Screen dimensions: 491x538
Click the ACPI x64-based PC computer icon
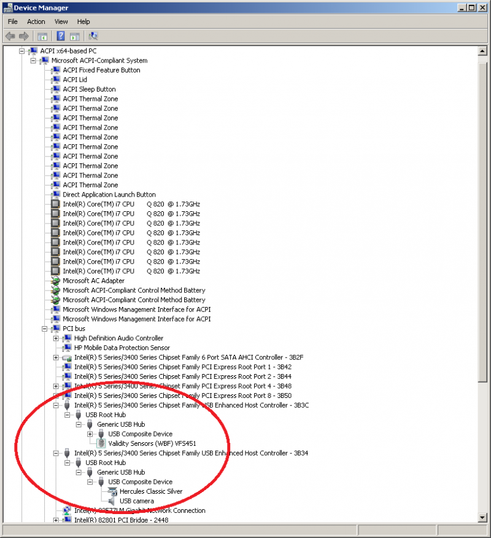point(33,51)
